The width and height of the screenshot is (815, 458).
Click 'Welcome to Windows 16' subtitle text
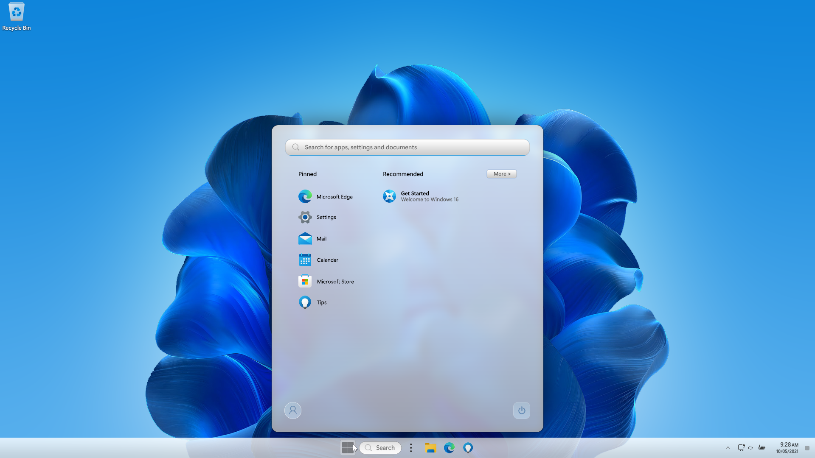pyautogui.click(x=430, y=200)
